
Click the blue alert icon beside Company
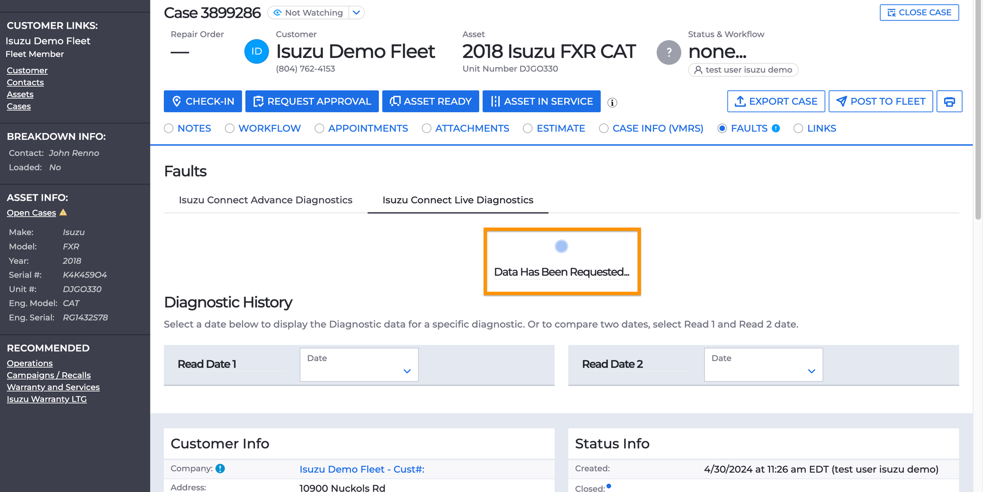pos(220,468)
